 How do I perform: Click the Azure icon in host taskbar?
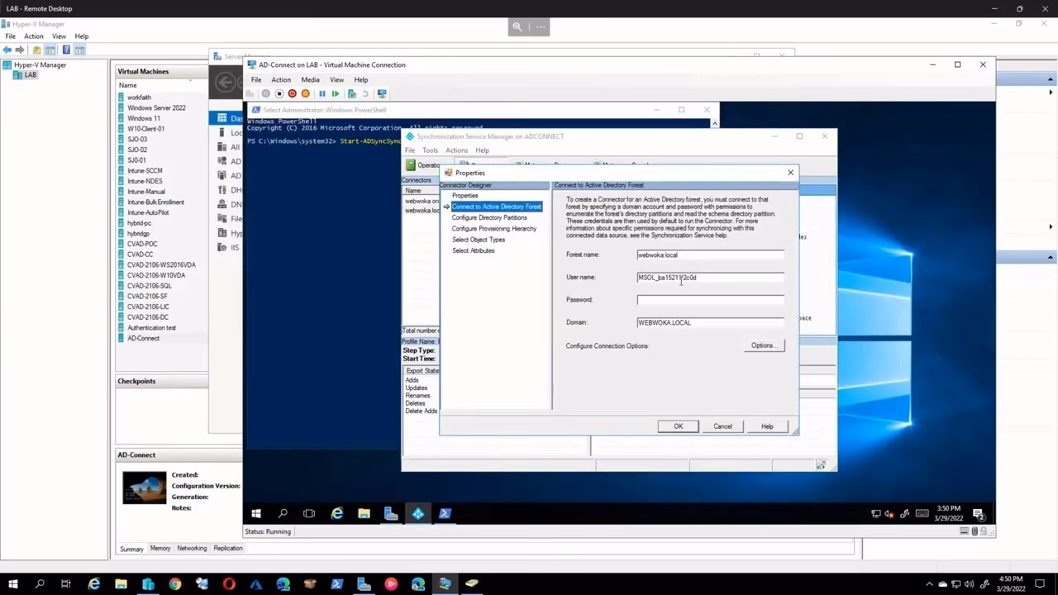point(256,584)
